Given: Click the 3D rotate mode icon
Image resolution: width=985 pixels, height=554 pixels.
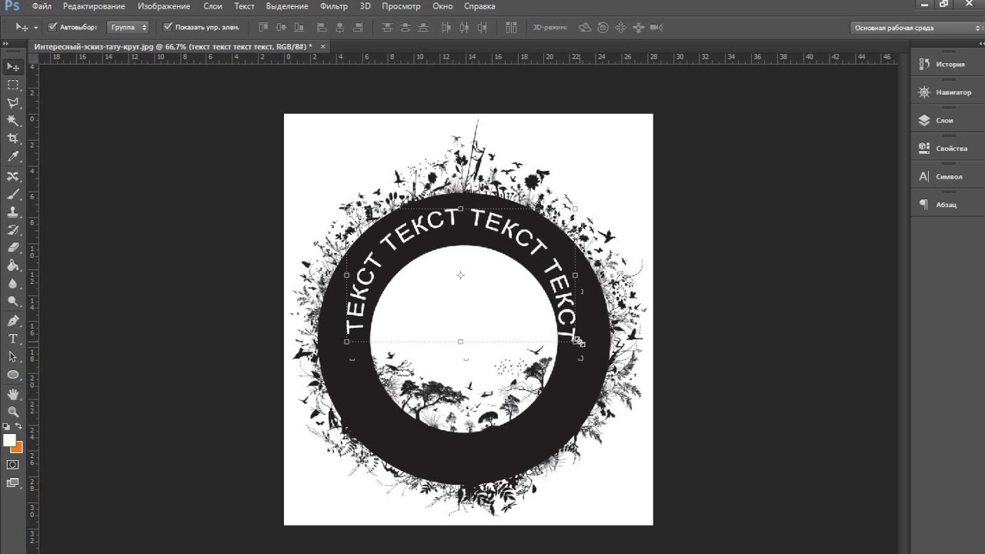Looking at the screenshot, I should (x=585, y=28).
